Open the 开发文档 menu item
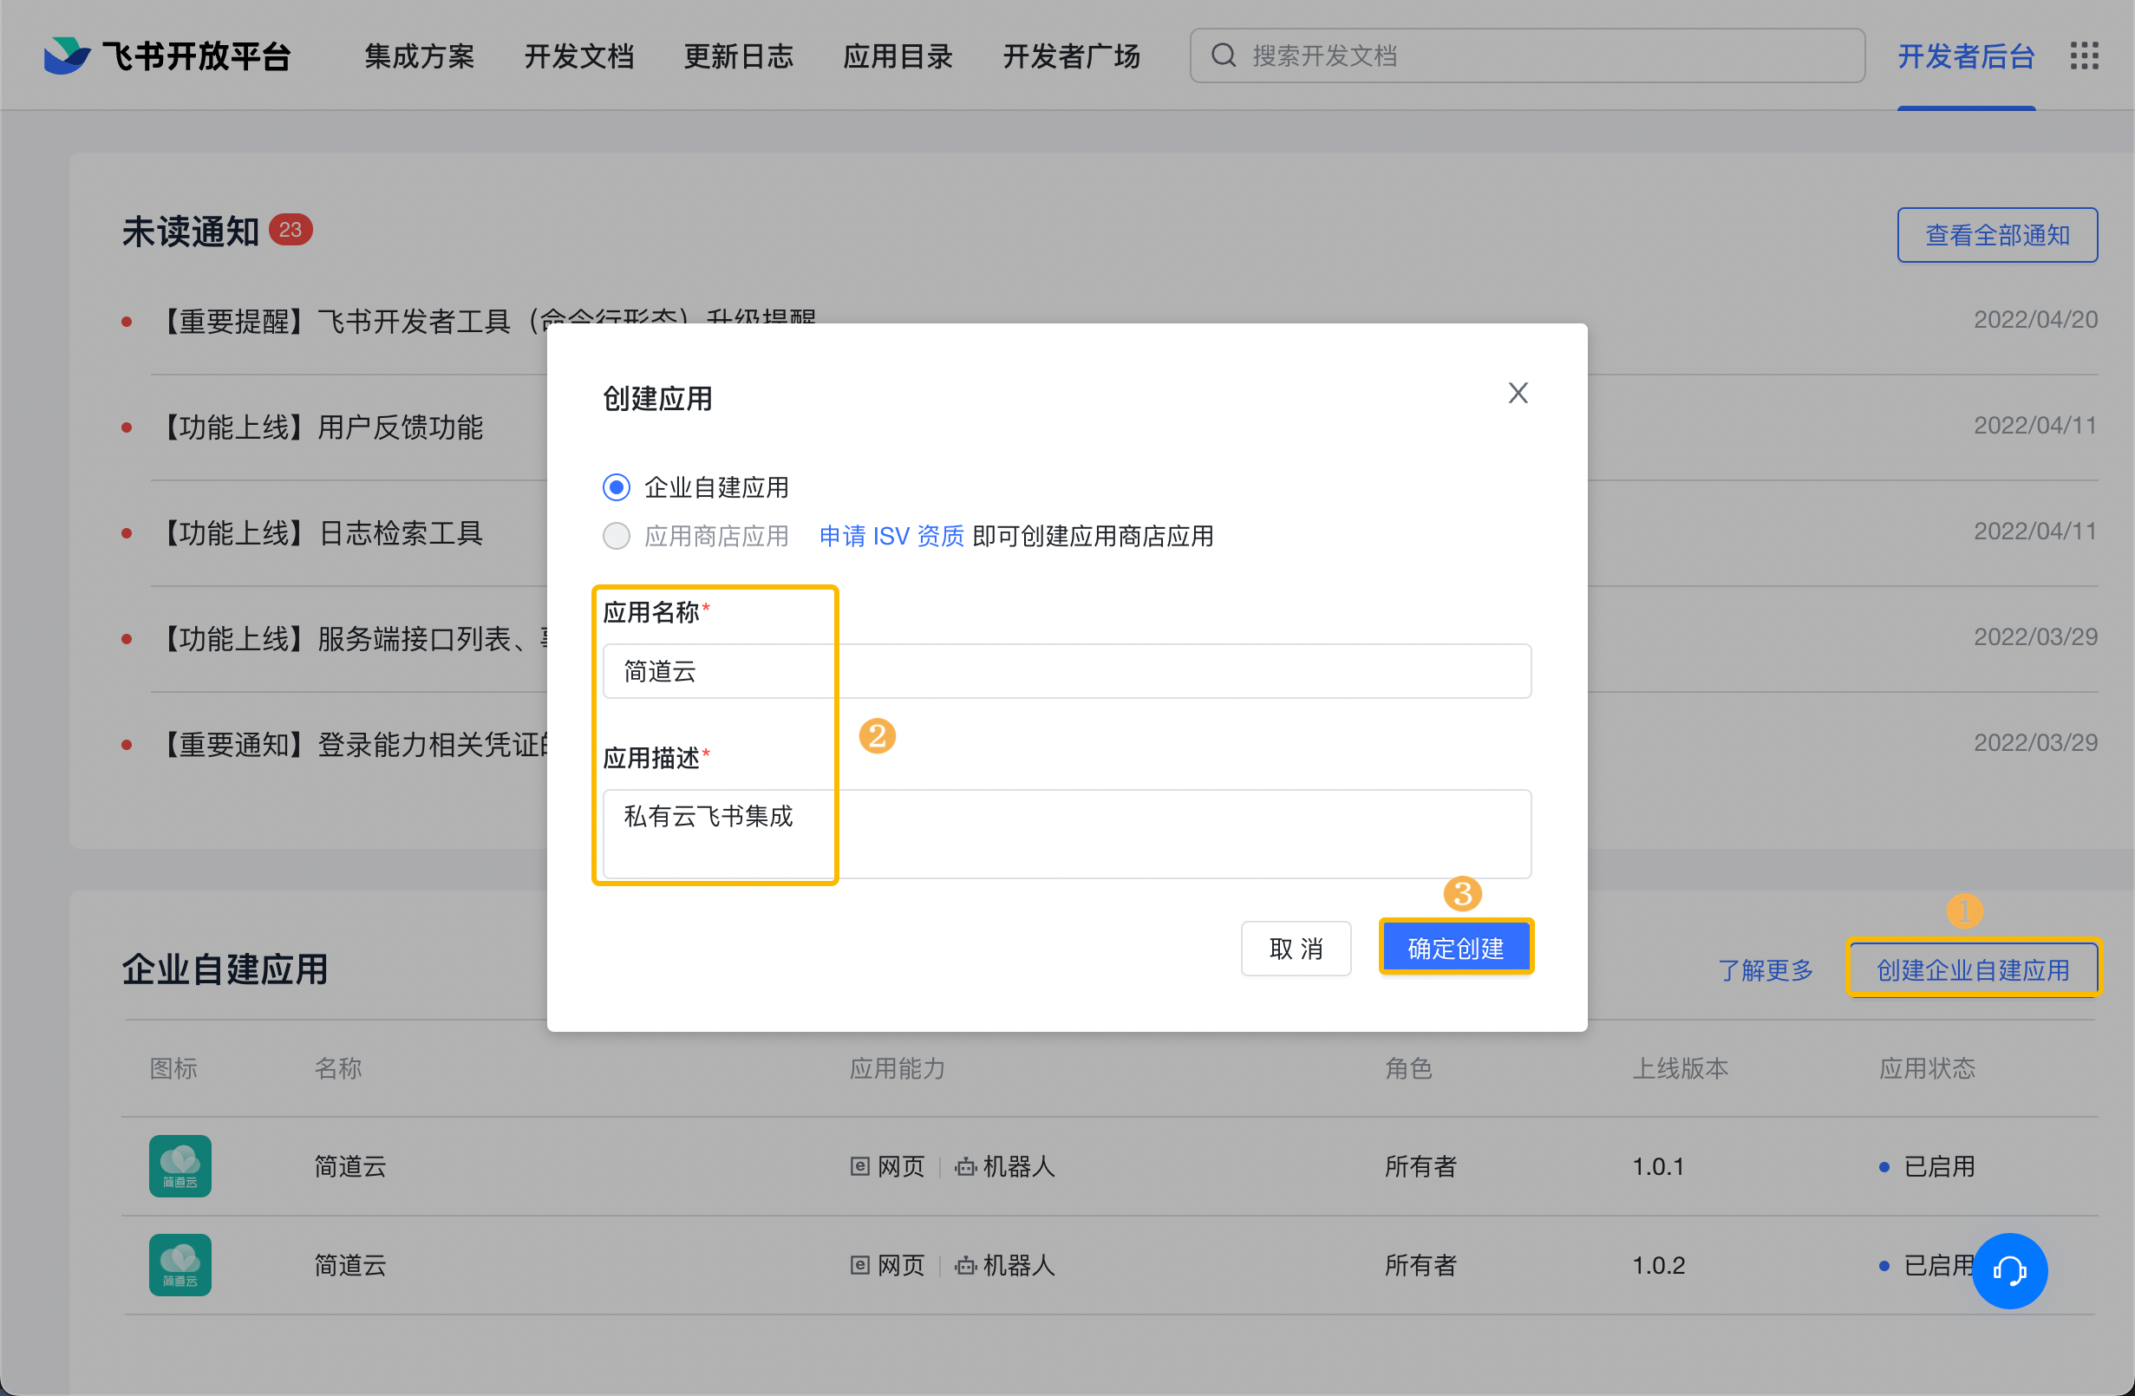Screen dimensions: 2135x1396 (x=578, y=55)
